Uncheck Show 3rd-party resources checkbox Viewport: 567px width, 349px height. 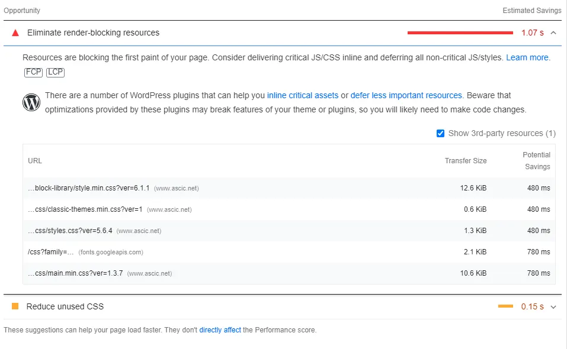coord(440,134)
